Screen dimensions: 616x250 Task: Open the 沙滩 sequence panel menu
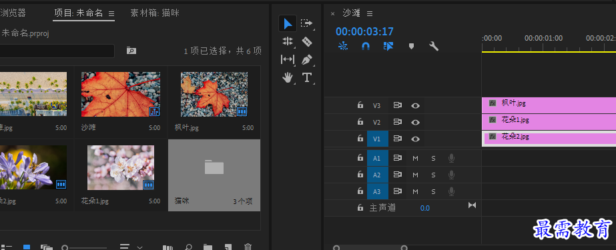370,13
